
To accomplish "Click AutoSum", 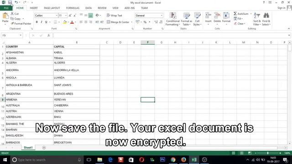I will point(241,14).
